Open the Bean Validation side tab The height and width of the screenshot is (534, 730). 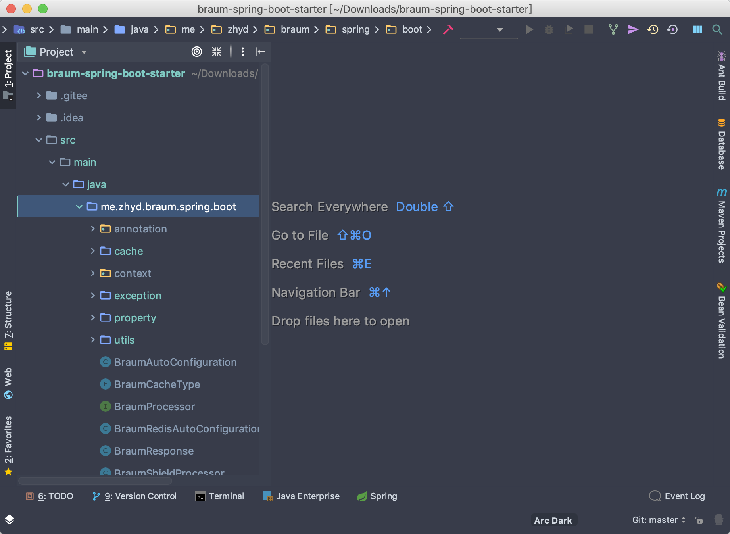coord(722,321)
